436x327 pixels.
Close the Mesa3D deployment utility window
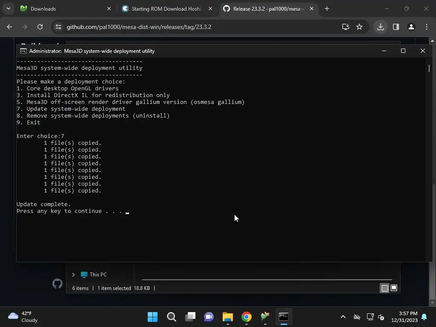(x=423, y=51)
